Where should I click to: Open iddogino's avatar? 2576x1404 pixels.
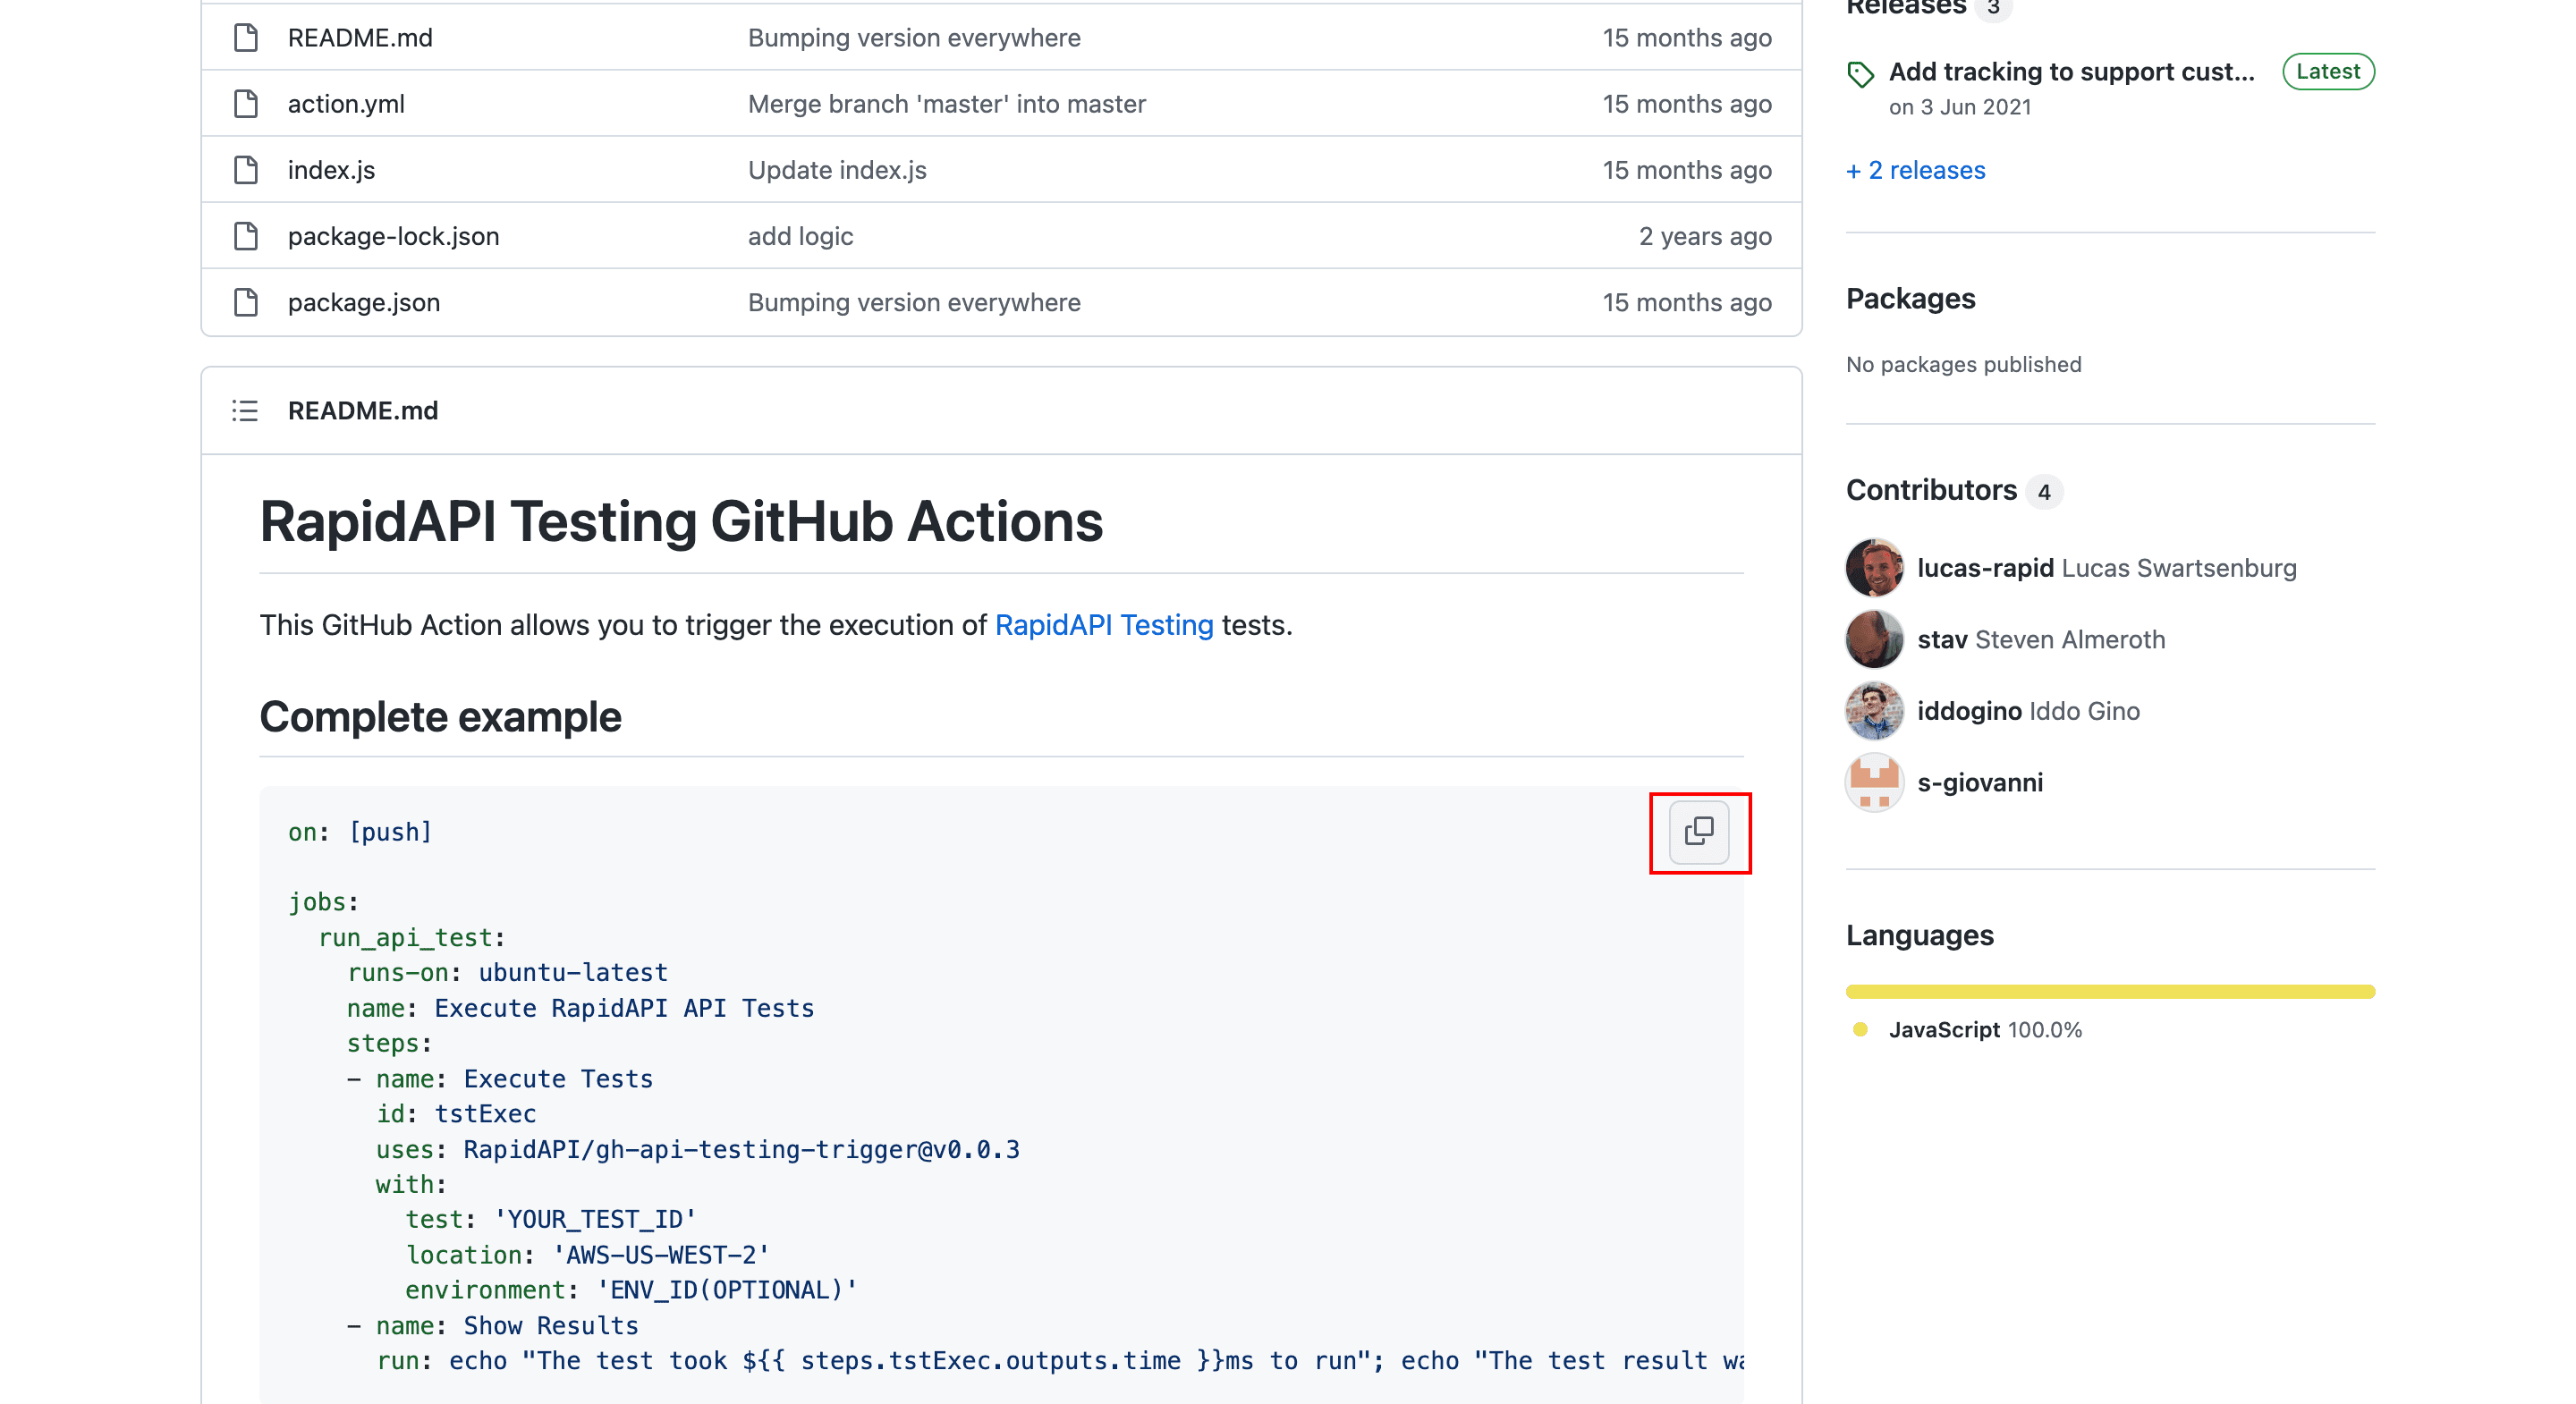click(1874, 711)
